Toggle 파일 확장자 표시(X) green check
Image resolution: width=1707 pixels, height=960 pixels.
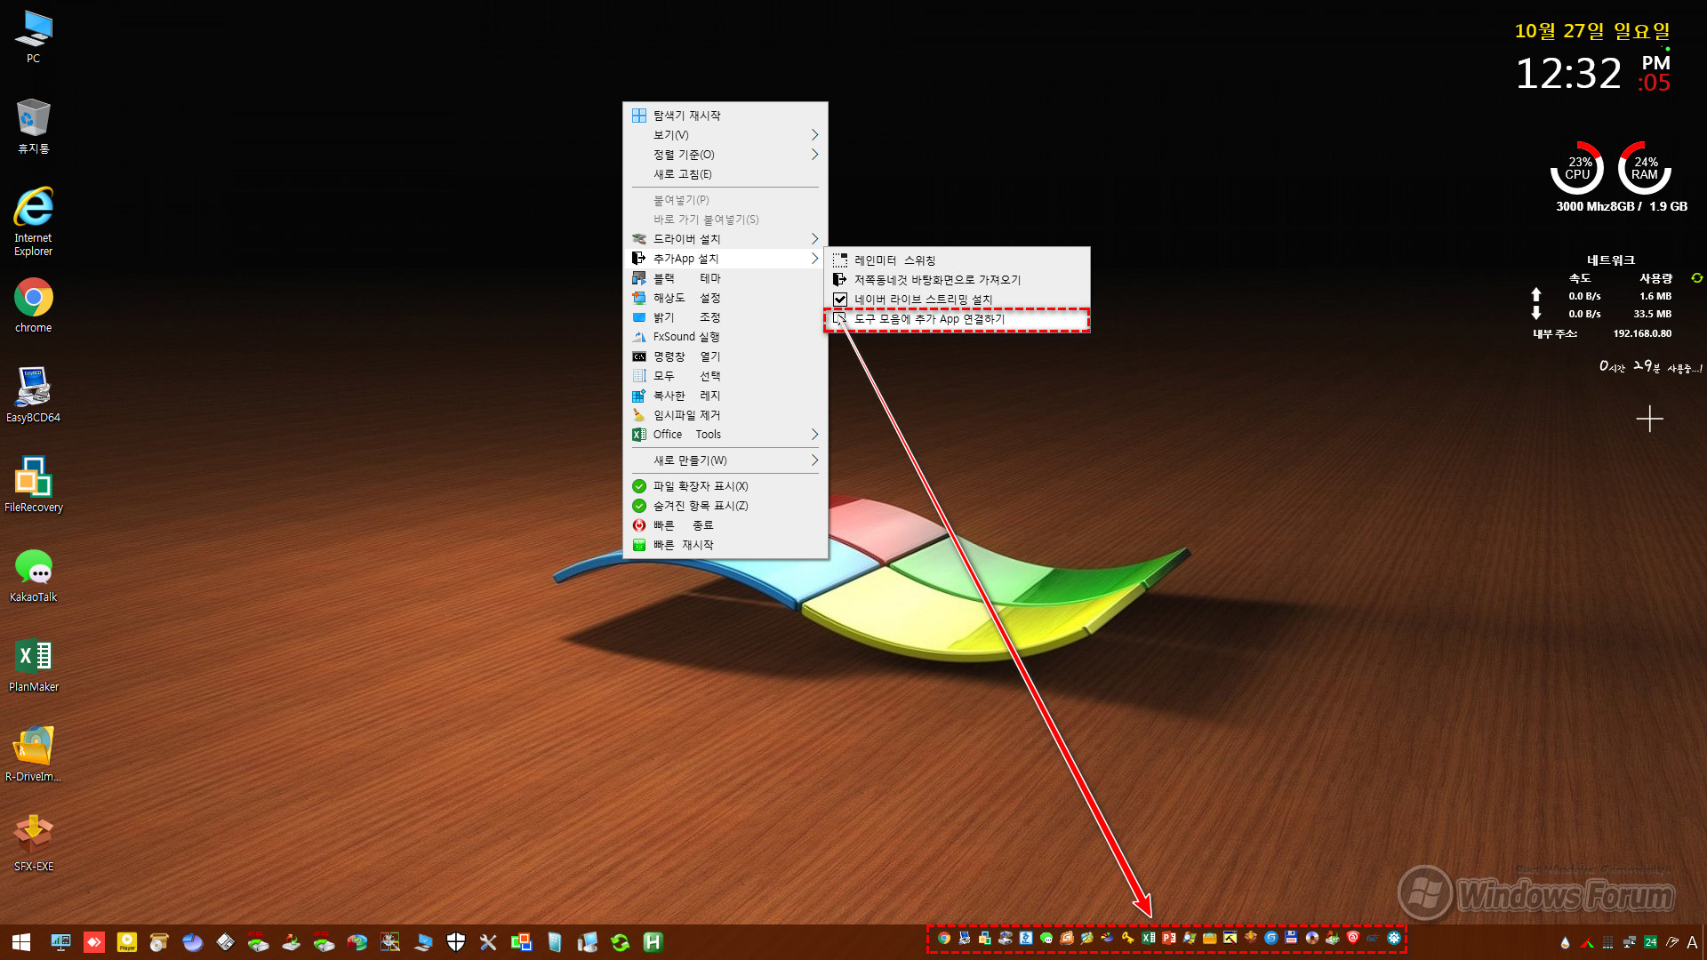pyautogui.click(x=639, y=486)
